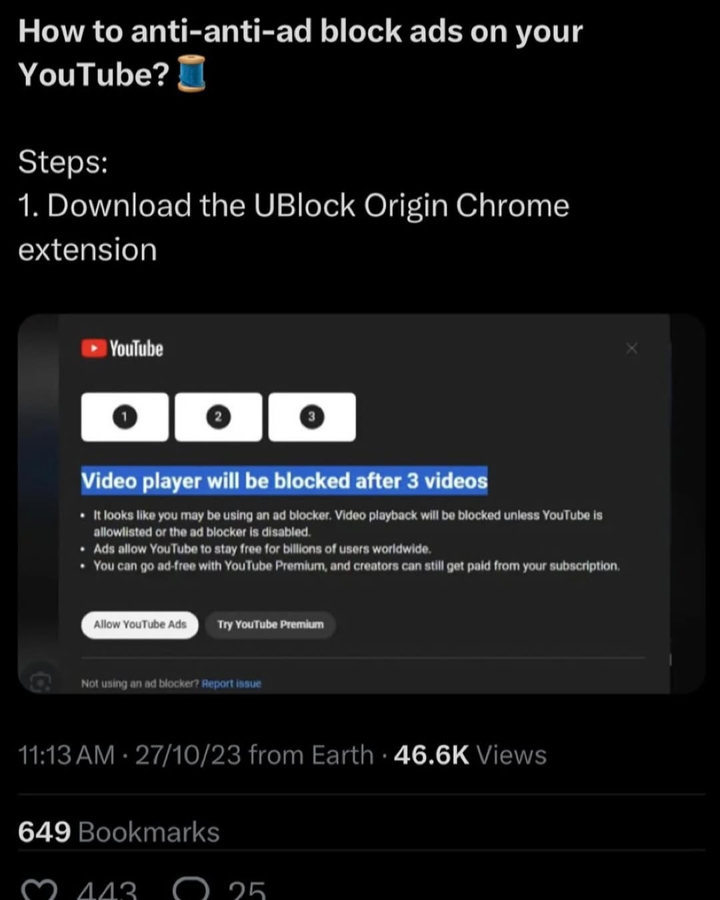Click the Try YouTube Premium button
Viewport: 720px width, 900px height.
[x=270, y=625]
